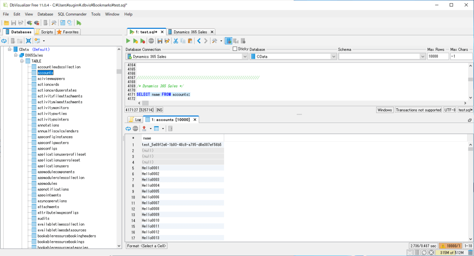Click the green Execute run button in SQL editor
The image size is (474, 256).
pyautogui.click(x=128, y=41)
